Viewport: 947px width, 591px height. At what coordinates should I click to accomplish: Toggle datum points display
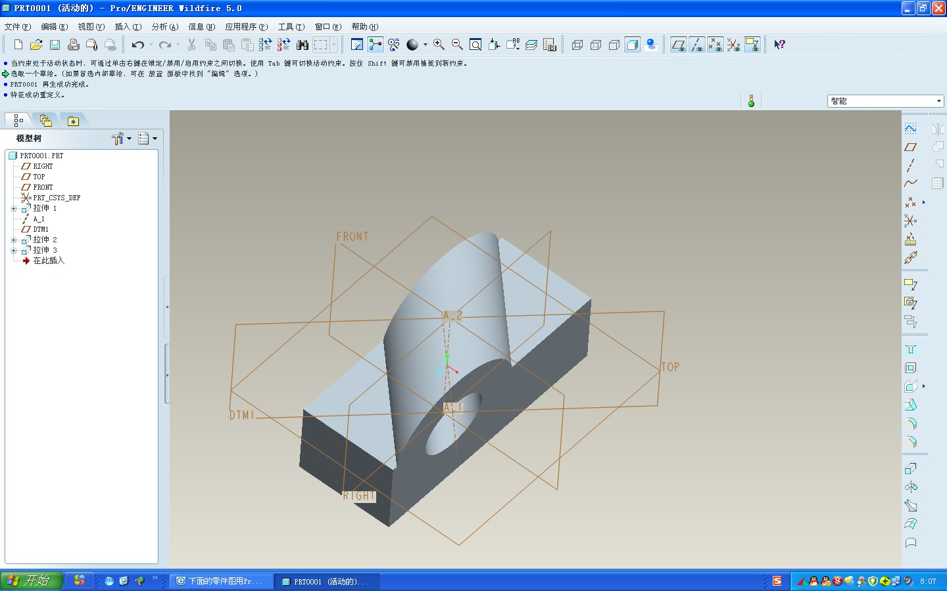pos(715,45)
